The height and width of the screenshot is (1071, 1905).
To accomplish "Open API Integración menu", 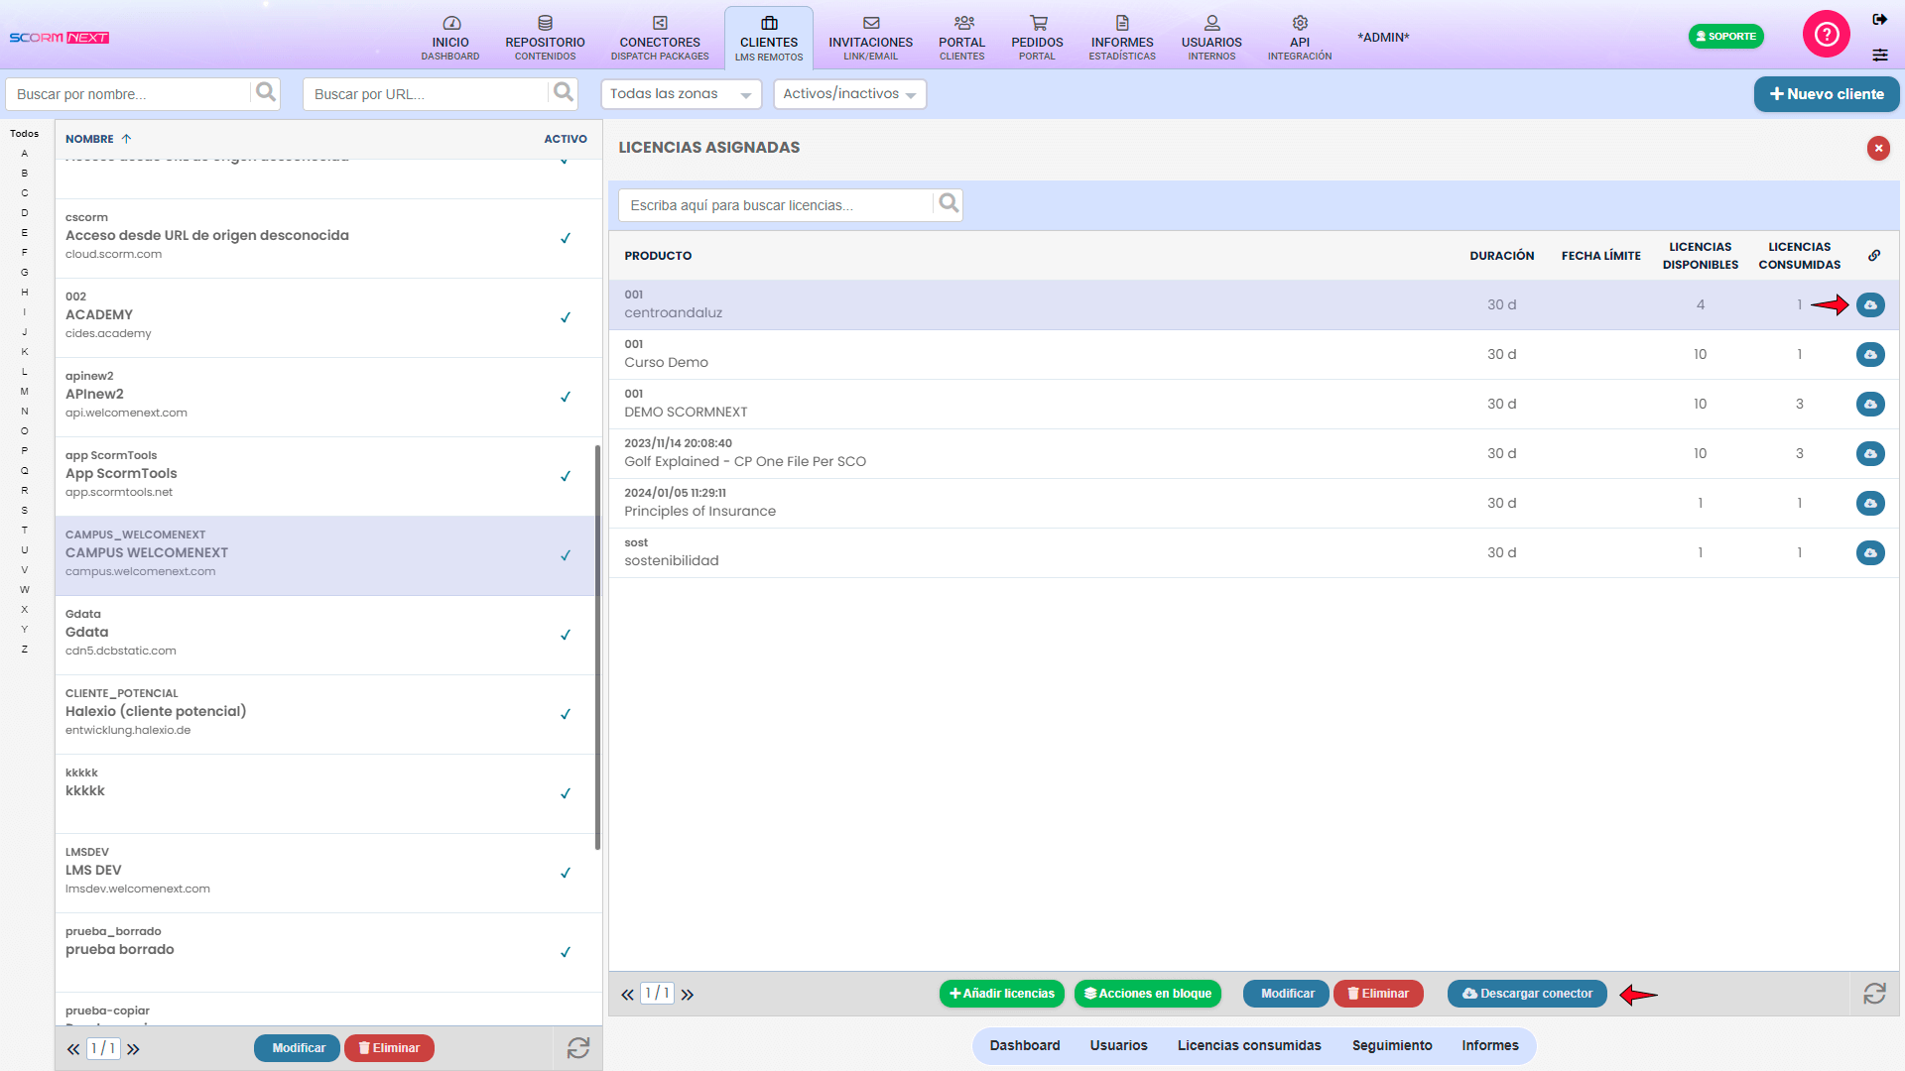I will 1300,38.
